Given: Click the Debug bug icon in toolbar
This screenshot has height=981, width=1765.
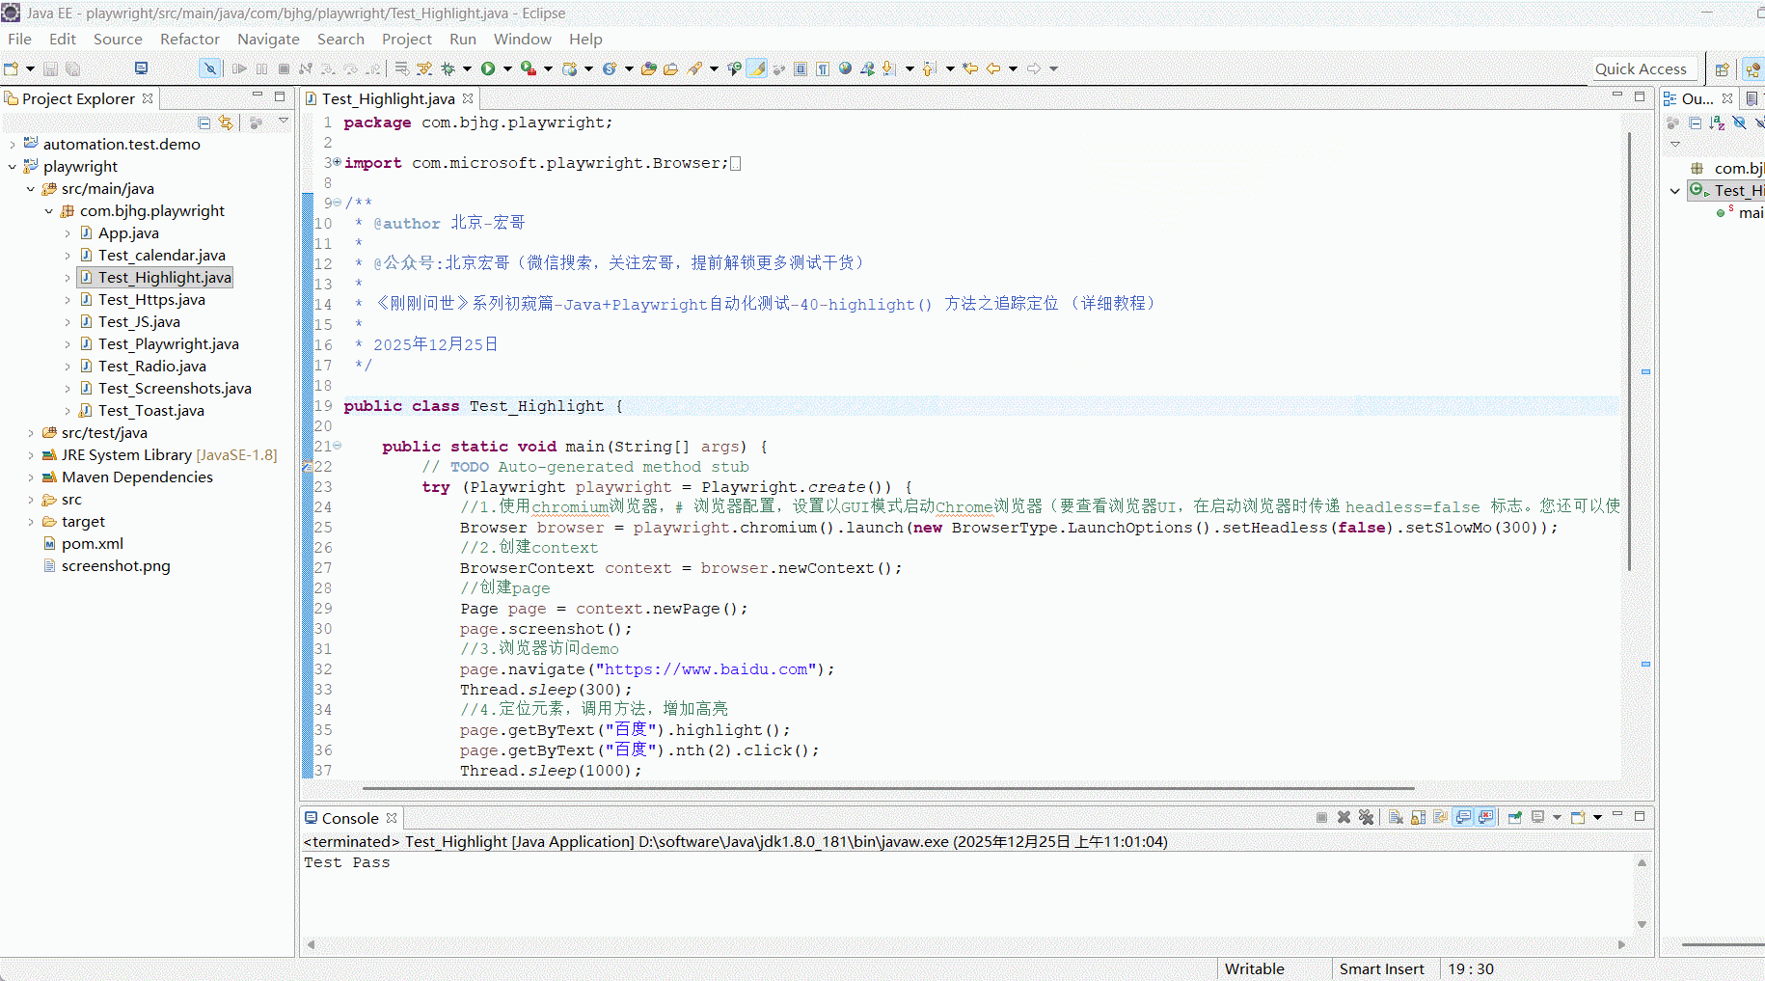Looking at the screenshot, I should tap(448, 68).
